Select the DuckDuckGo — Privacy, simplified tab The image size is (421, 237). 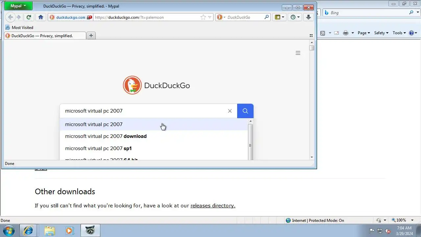coord(45,36)
